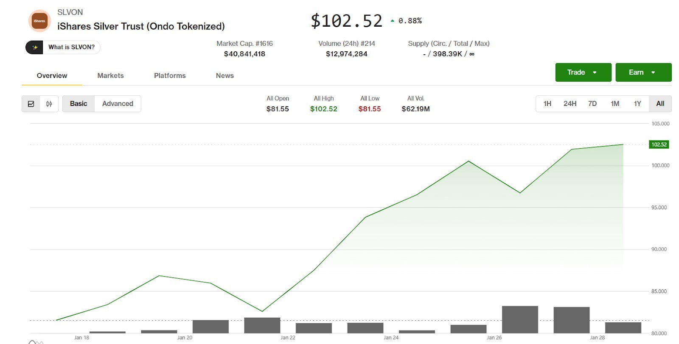Click the Market Cap #1616 label
679x344 pixels.
pos(244,43)
